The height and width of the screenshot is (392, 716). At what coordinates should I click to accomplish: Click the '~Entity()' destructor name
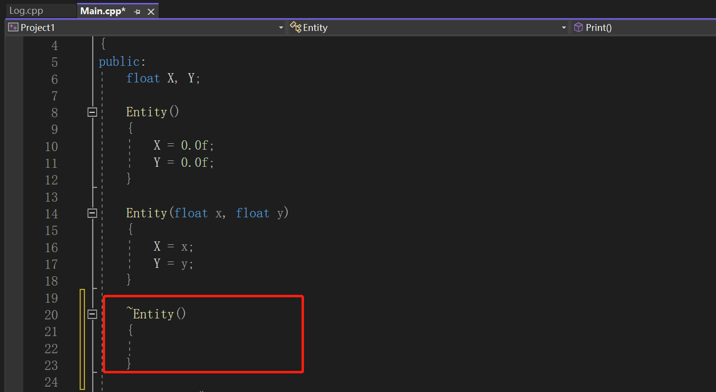click(156, 314)
